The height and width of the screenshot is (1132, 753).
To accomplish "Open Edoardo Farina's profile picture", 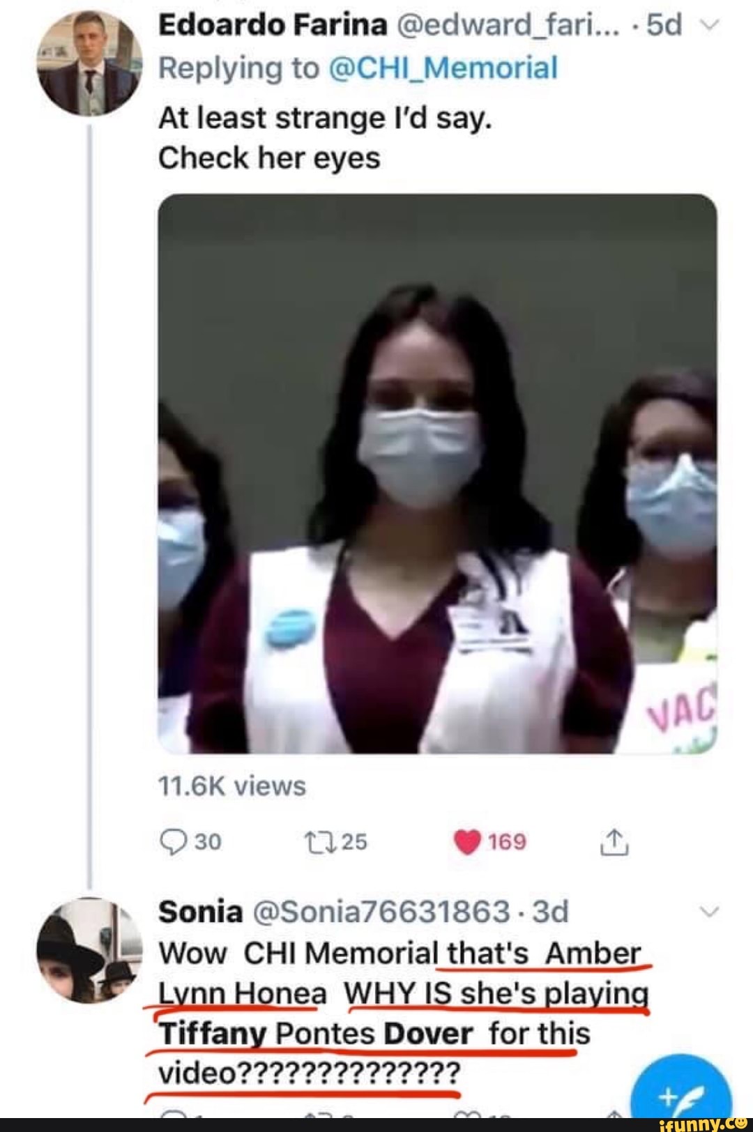I will pyautogui.click(x=89, y=63).
